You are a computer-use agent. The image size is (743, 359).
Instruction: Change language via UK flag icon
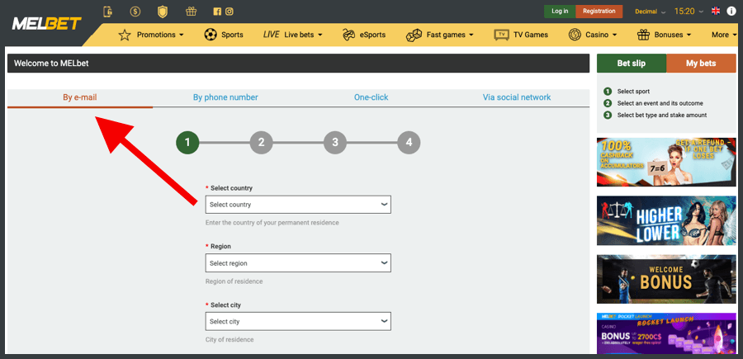click(715, 12)
